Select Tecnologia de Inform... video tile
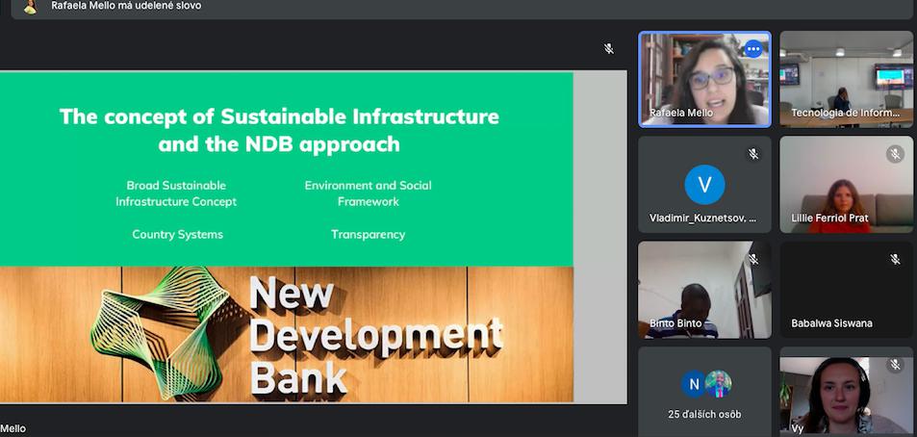This screenshot has width=917, height=437. click(x=846, y=79)
